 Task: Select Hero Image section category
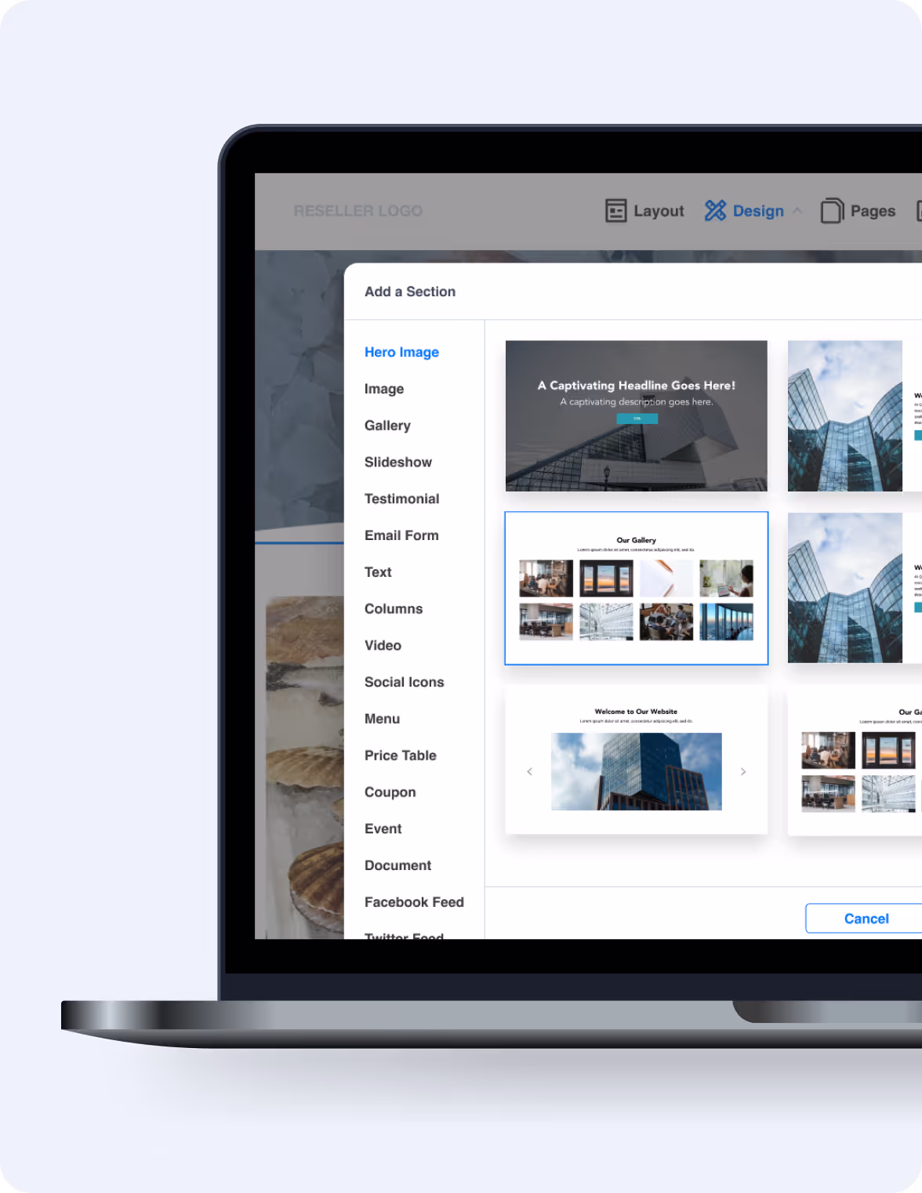[x=401, y=352]
